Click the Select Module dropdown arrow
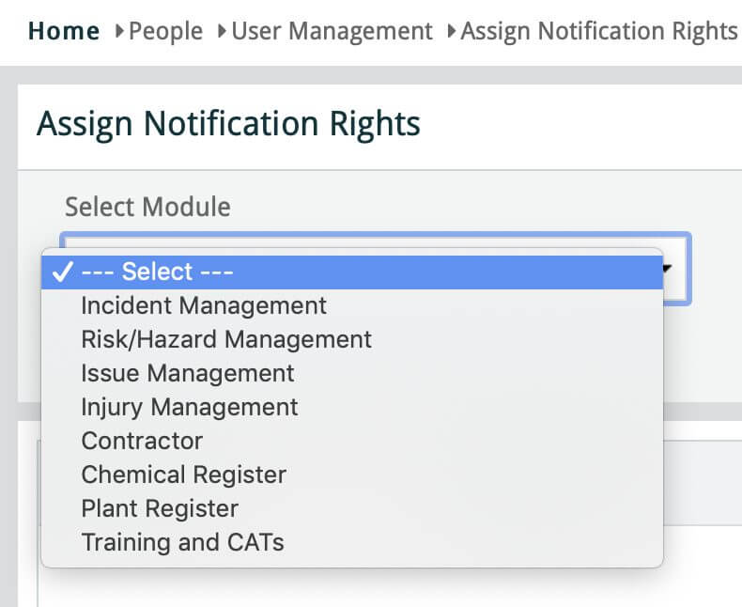This screenshot has width=742, height=607. [670, 269]
